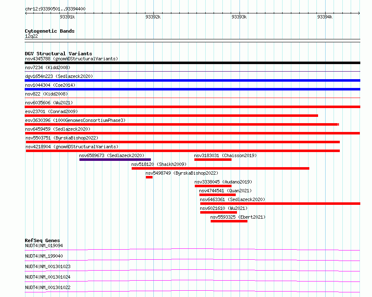Click NUDT4|NM_001301022 gene label
The height and width of the screenshot is (297, 372).
[x=48, y=287]
